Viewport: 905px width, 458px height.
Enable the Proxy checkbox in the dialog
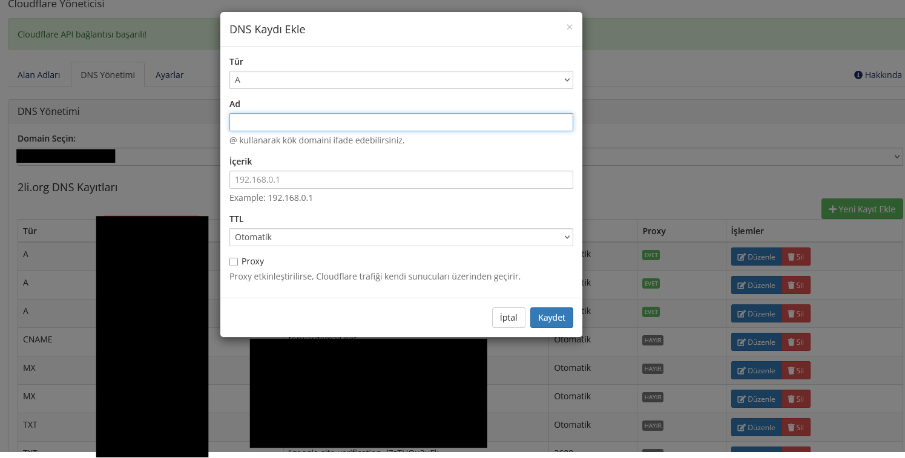[x=234, y=261]
